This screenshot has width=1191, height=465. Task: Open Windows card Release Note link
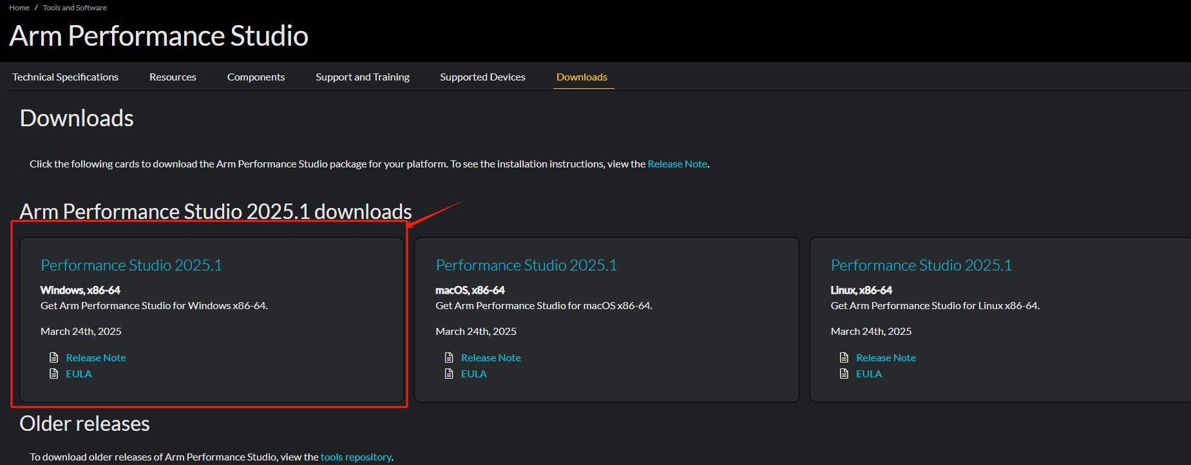pyautogui.click(x=96, y=357)
